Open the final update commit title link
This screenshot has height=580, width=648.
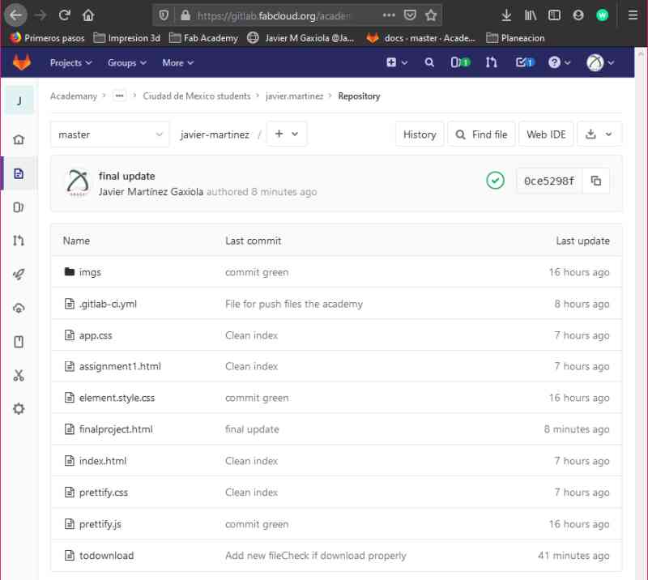coord(127,176)
